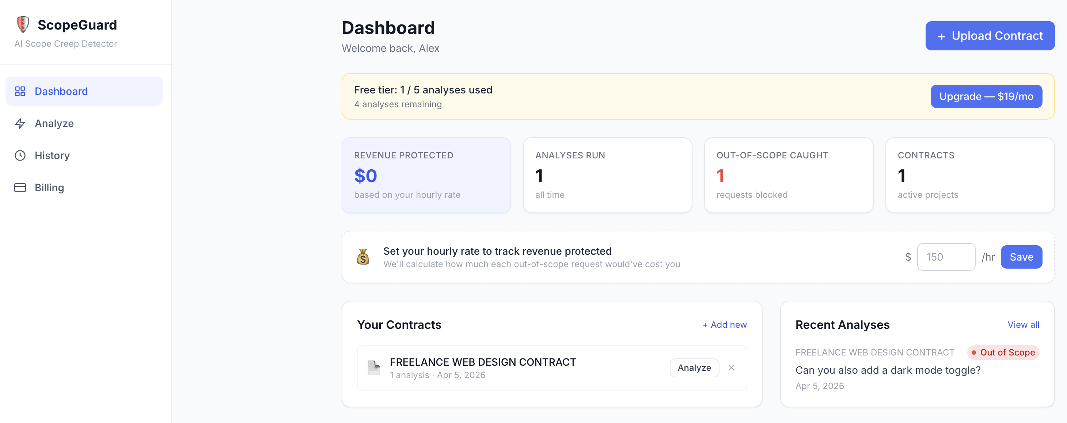Open View all recent analyses
Viewport: 1067px width, 423px height.
[x=1023, y=325]
